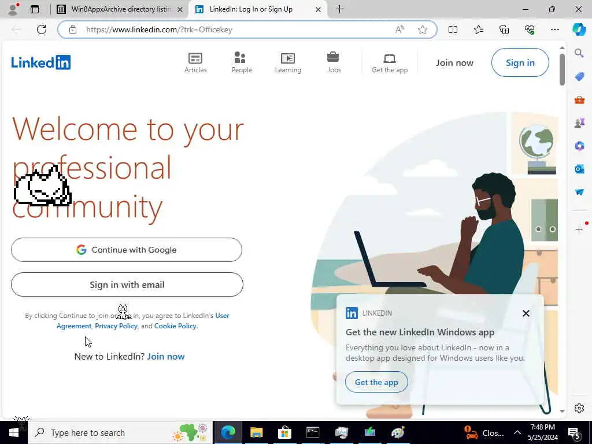Image resolution: width=592 pixels, height=444 pixels.
Task: Click Join now beside New to LinkedIn
Action: point(166,356)
